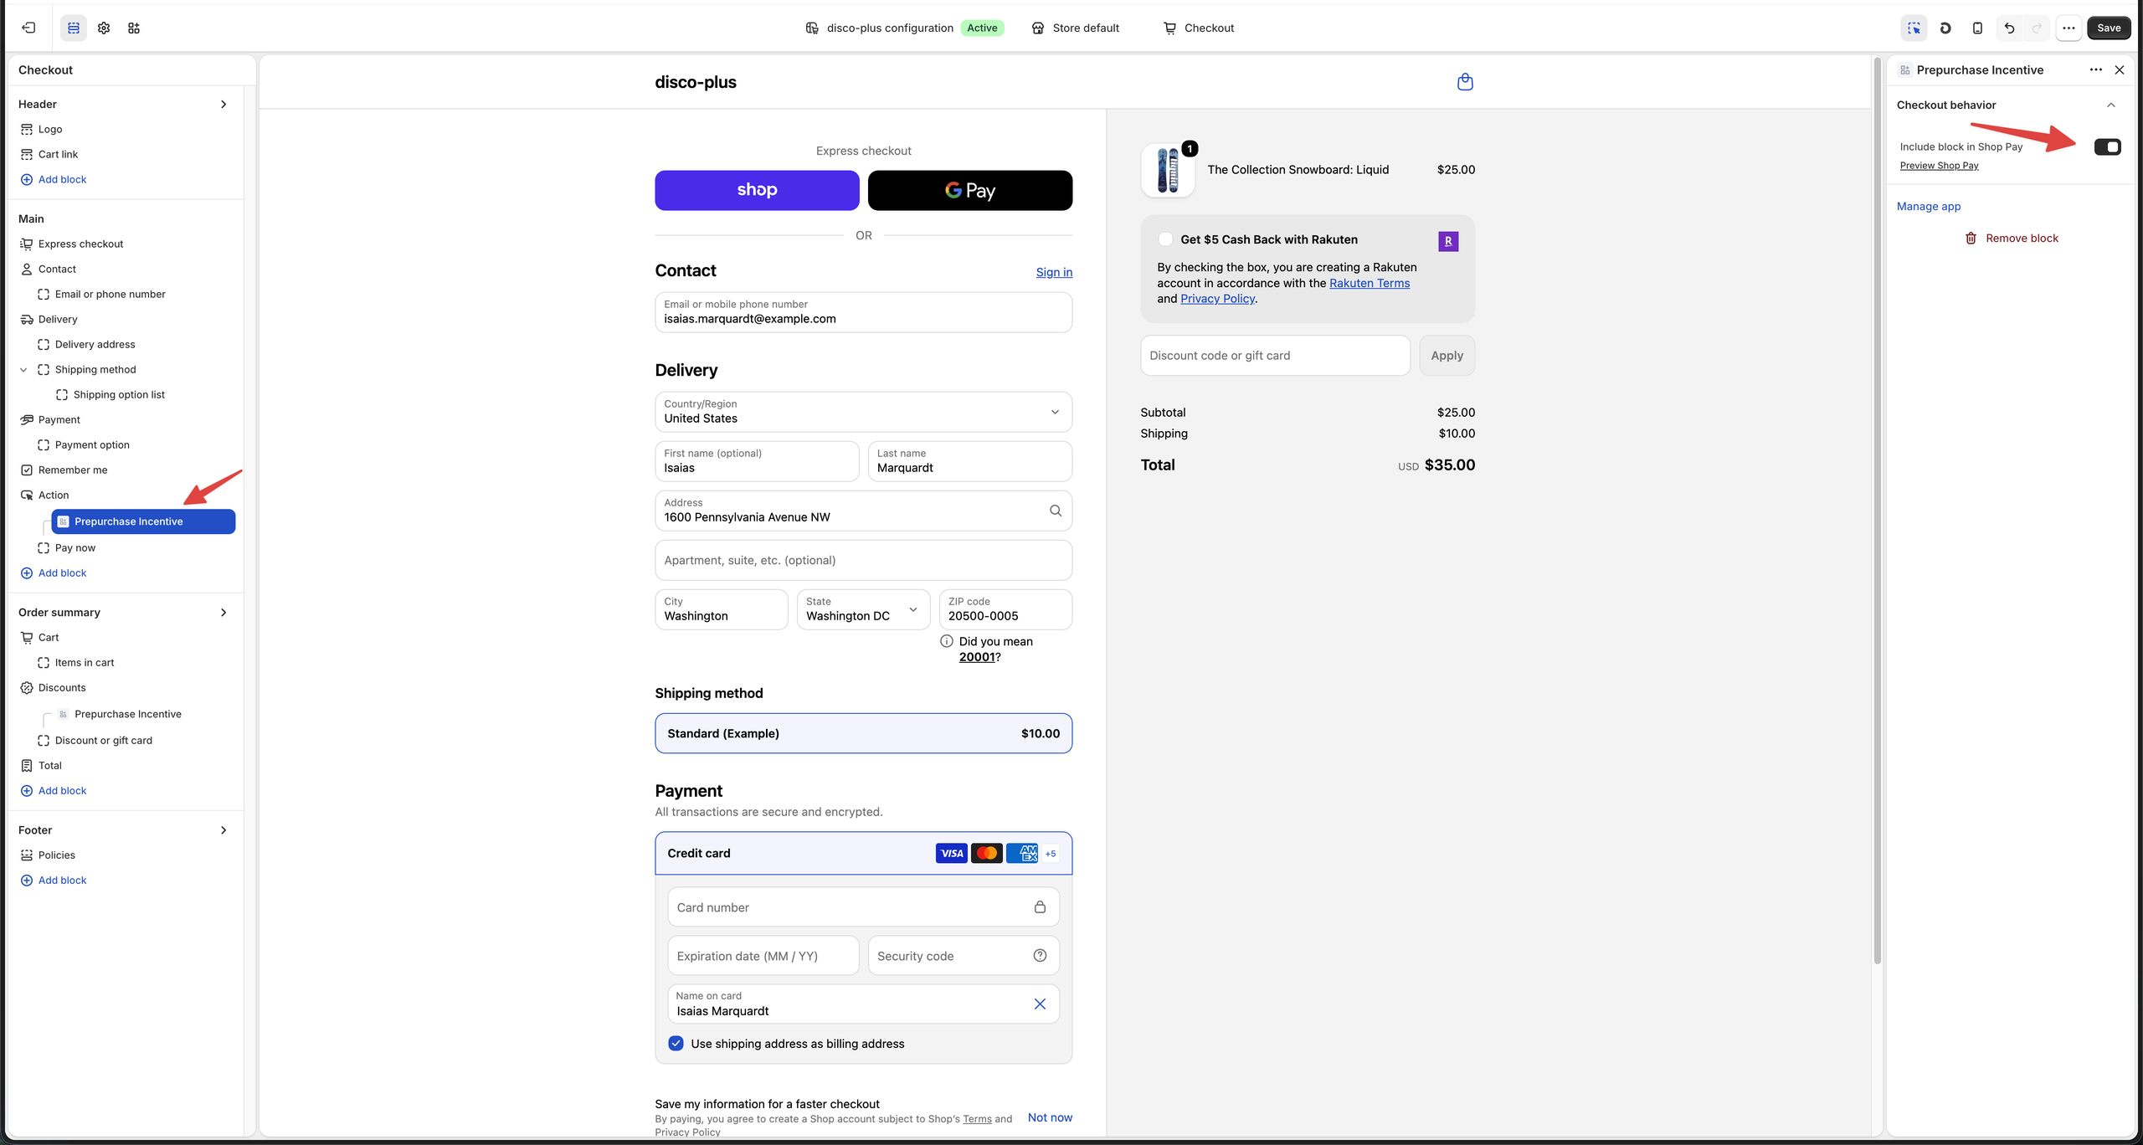This screenshot has width=2143, height=1145.
Task: Expand the Order summary section chevron
Action: 224,612
